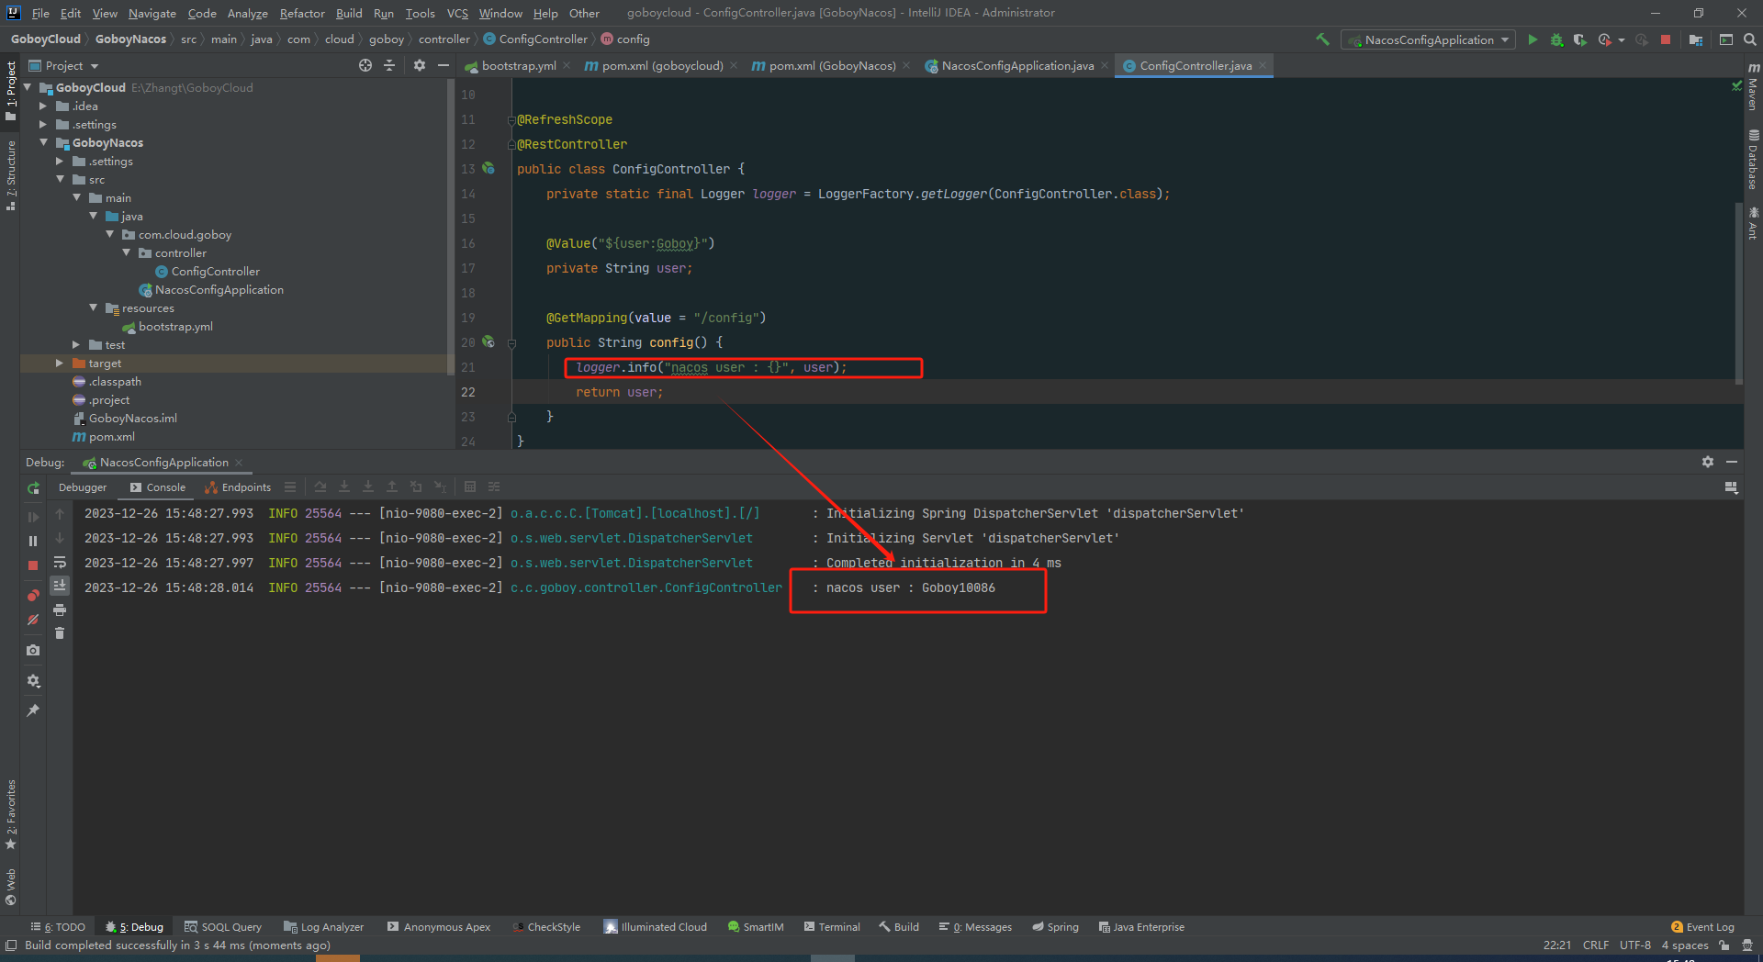
Task: Clear console output with trash icon
Action: click(60, 633)
